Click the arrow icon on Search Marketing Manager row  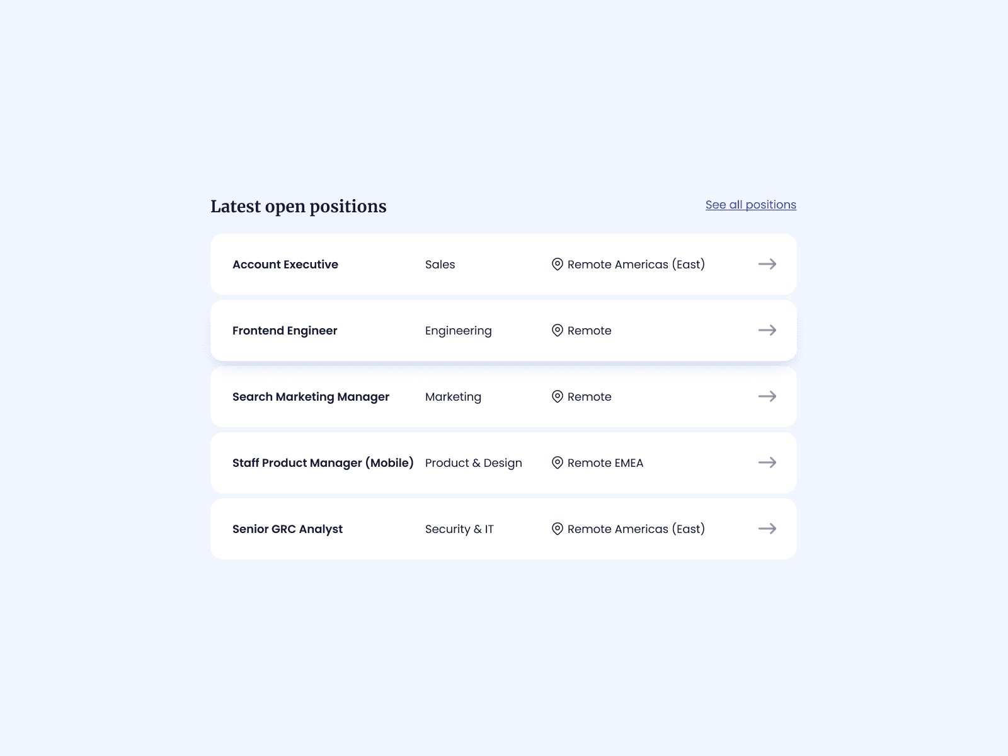[768, 397]
